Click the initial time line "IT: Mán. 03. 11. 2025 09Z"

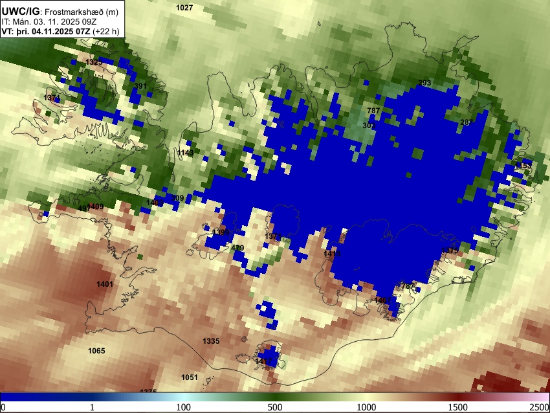[49, 22]
